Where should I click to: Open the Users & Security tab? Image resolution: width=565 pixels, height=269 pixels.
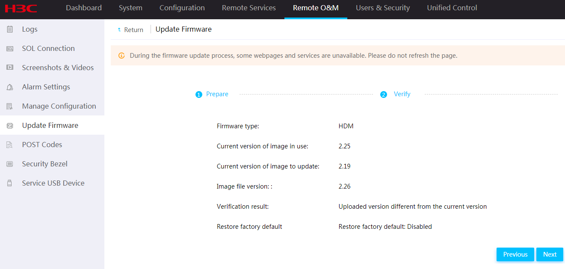(383, 8)
